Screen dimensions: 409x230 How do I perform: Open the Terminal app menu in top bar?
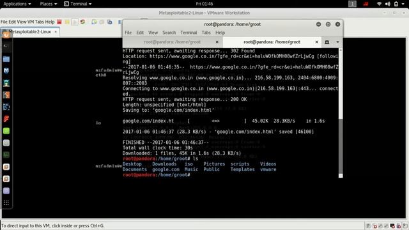pyautogui.click(x=78, y=4)
